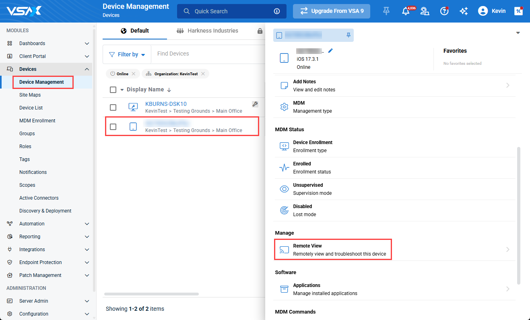Image resolution: width=530 pixels, height=320 pixels.
Task: Click the help question mark icon
Action: 444,11
